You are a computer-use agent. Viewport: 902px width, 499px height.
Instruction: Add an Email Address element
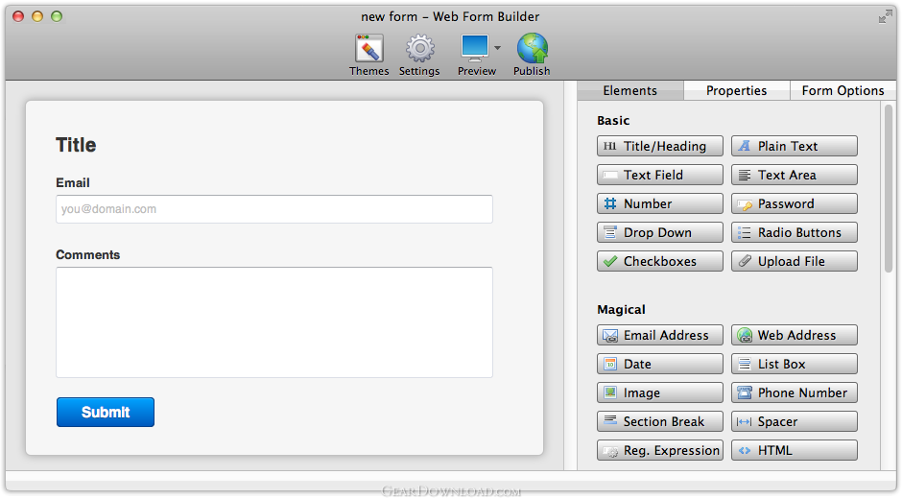(660, 335)
